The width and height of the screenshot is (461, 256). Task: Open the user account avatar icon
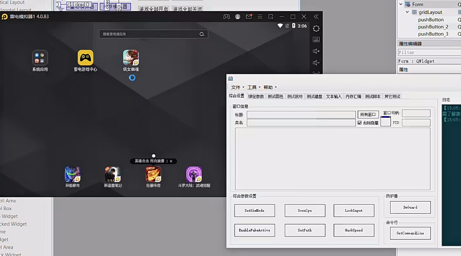(x=238, y=17)
